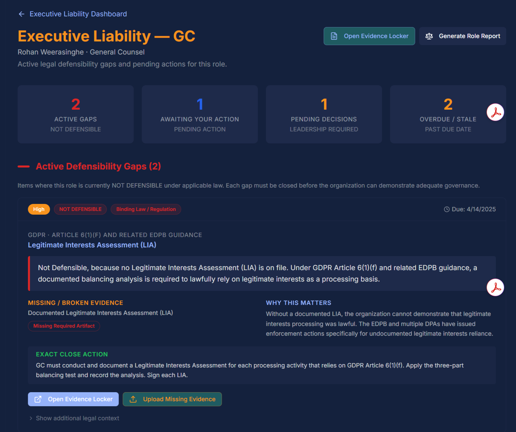Screen dimensions: 516x432
Task: Toggle the NOT DEFENSIBLE status badge
Action: coord(80,209)
